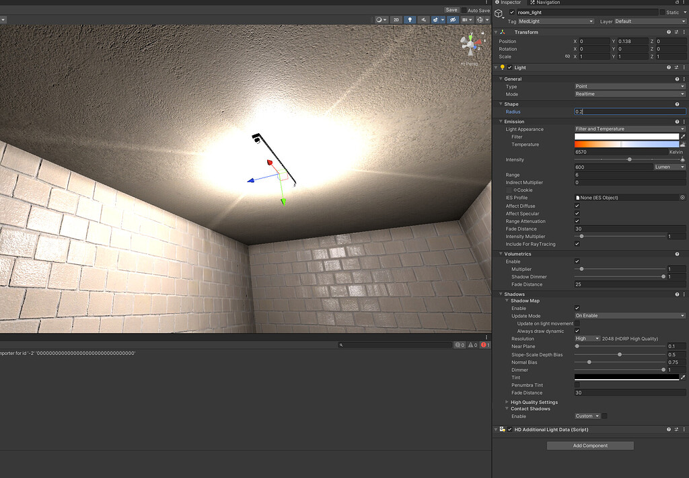Click the Light component help icon
The width and height of the screenshot is (689, 478).
[x=668, y=67]
